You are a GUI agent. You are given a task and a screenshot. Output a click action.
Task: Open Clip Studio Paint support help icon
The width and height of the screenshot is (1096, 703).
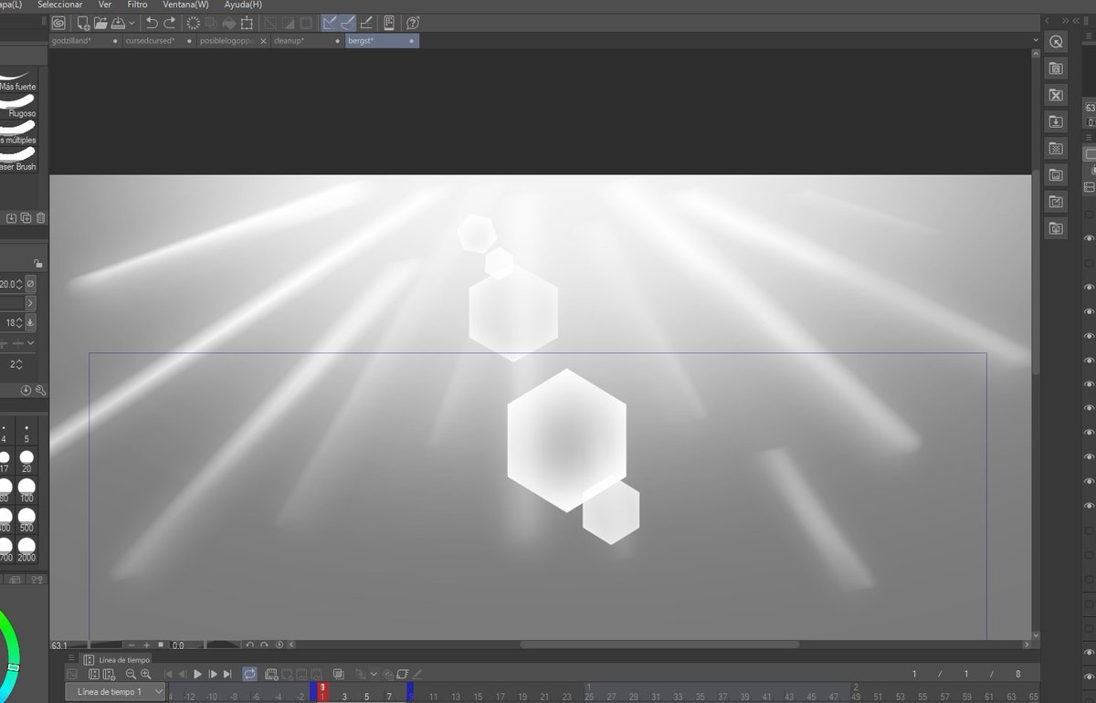point(413,23)
